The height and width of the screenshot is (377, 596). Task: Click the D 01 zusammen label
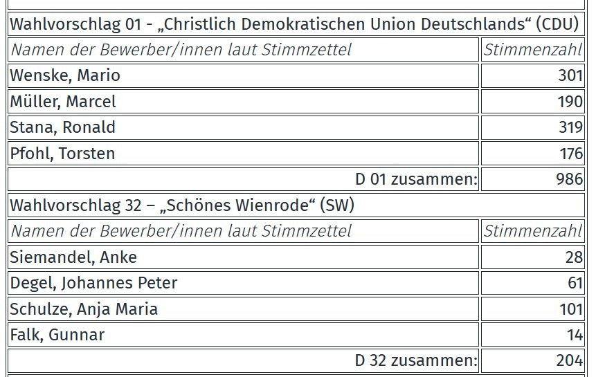click(x=416, y=179)
